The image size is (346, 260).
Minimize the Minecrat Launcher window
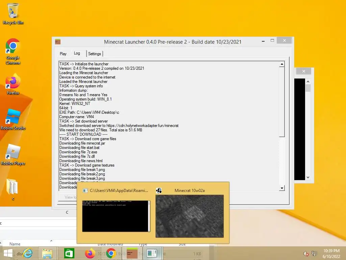[x=263, y=41]
